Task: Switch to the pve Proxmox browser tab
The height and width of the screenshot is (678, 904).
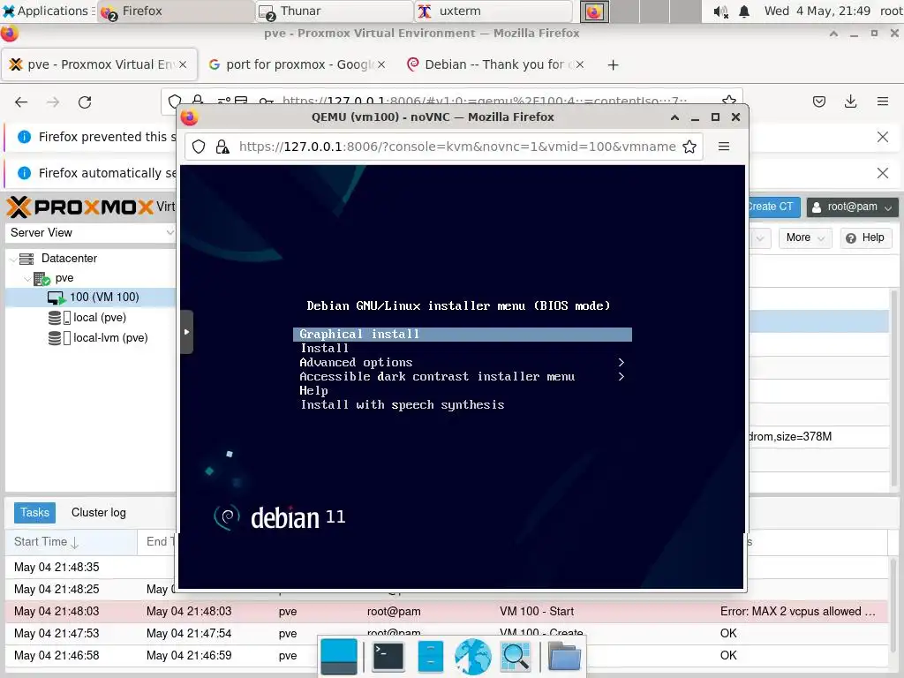Action: [x=99, y=64]
